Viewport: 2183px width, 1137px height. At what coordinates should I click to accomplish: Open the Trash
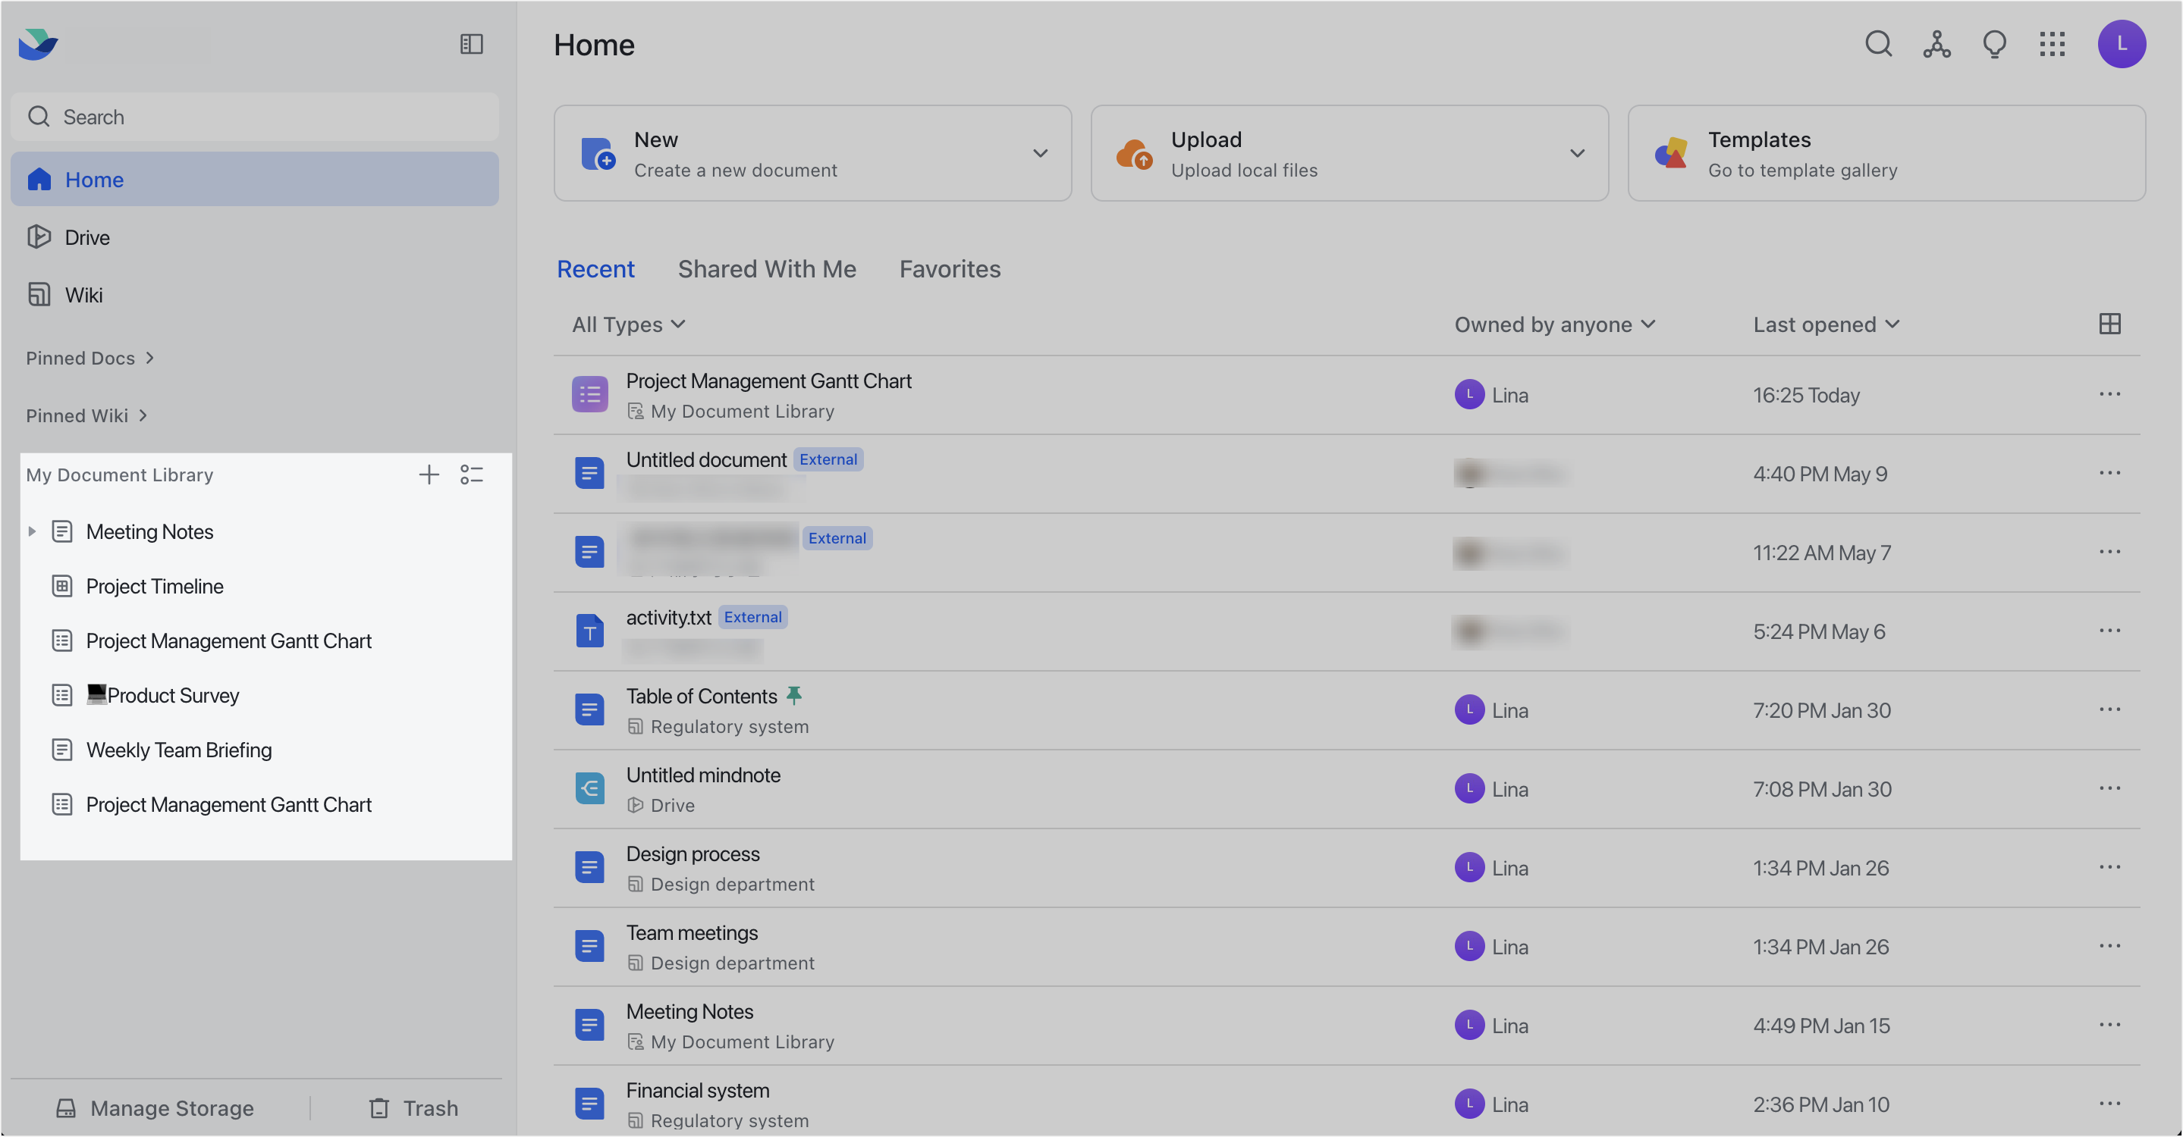[414, 1107]
